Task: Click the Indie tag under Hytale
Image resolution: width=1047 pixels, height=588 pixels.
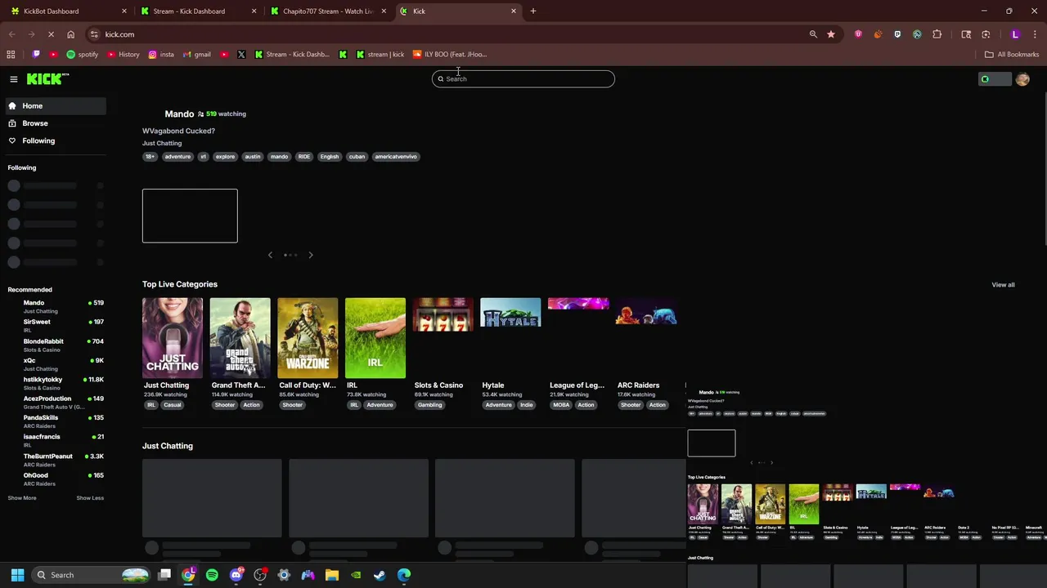Action: (x=526, y=405)
